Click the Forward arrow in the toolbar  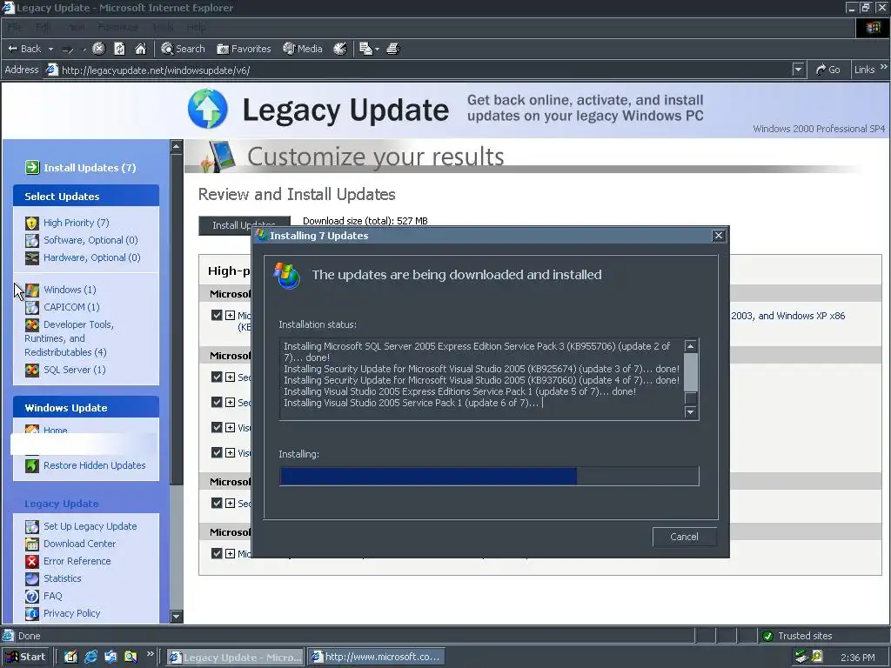pyautogui.click(x=68, y=50)
